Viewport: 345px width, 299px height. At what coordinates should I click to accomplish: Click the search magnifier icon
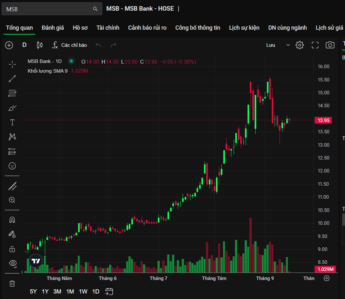click(95, 9)
